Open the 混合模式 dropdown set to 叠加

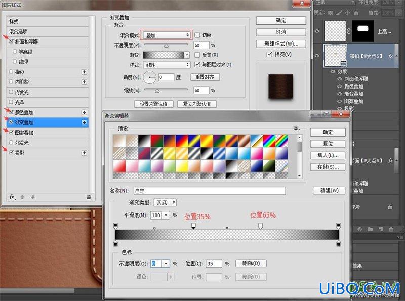[x=167, y=35]
